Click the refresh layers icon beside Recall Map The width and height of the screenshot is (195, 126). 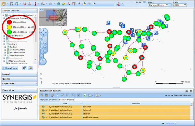[24, 68]
